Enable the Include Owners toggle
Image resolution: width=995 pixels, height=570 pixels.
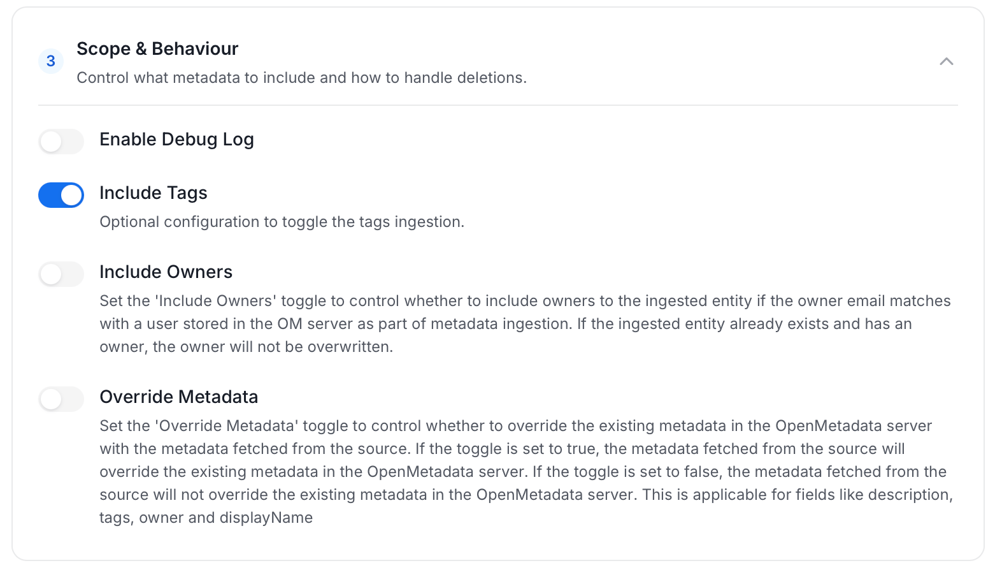(61, 274)
